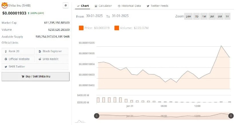Click the Rank 20 badge icon
Screen dimensions: 236x125
(x=6, y=51)
